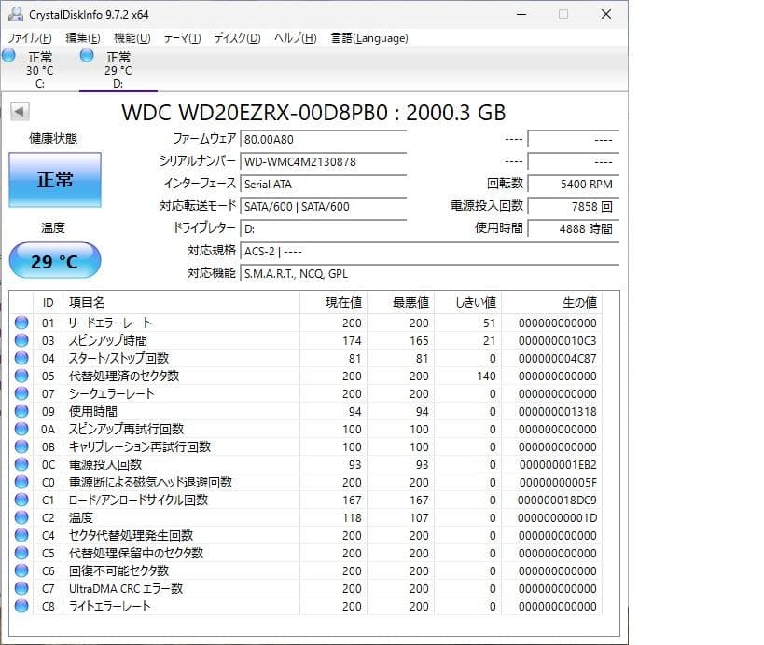Image resolution: width=764 pixels, height=645 pixels.
Task: Click the status dot beside ライトエラーレート
Action: (21, 606)
